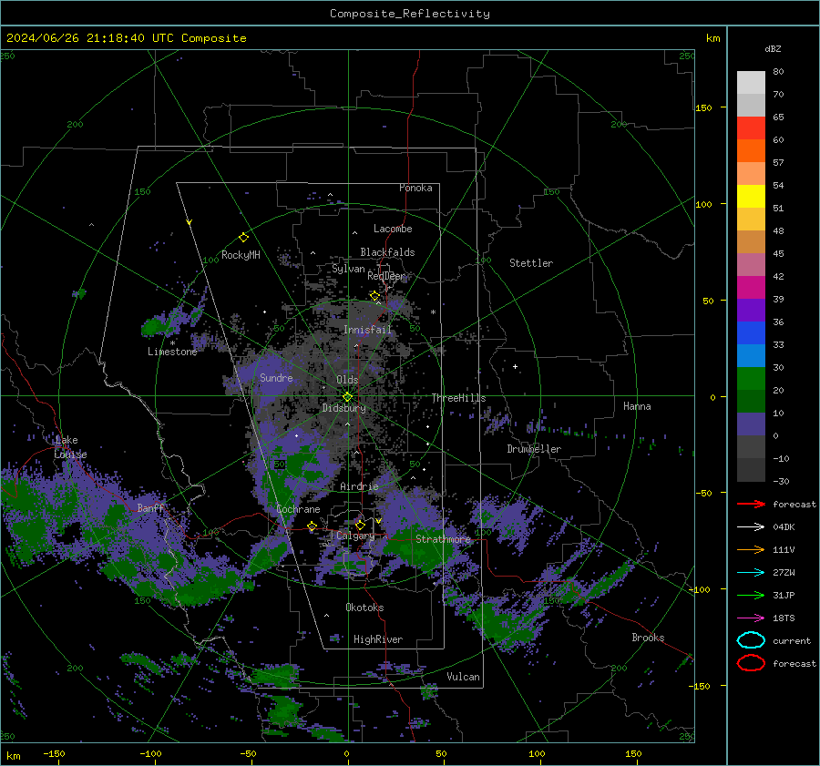Click the Didsbury label
The width and height of the screenshot is (820, 766).
click(x=344, y=408)
